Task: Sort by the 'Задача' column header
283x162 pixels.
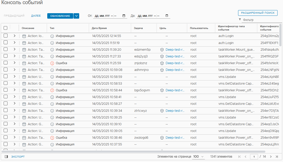Action: (138, 28)
